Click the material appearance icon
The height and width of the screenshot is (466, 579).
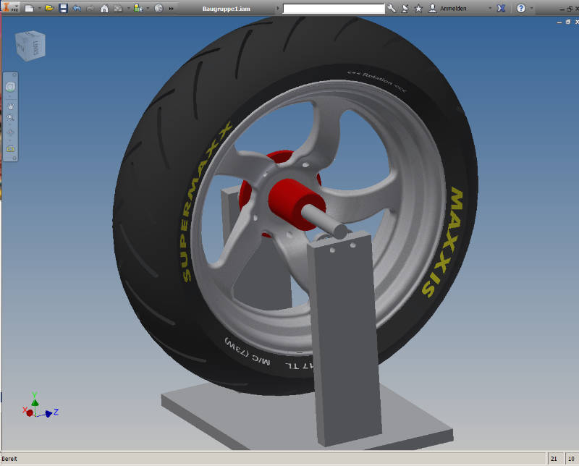pos(118,8)
